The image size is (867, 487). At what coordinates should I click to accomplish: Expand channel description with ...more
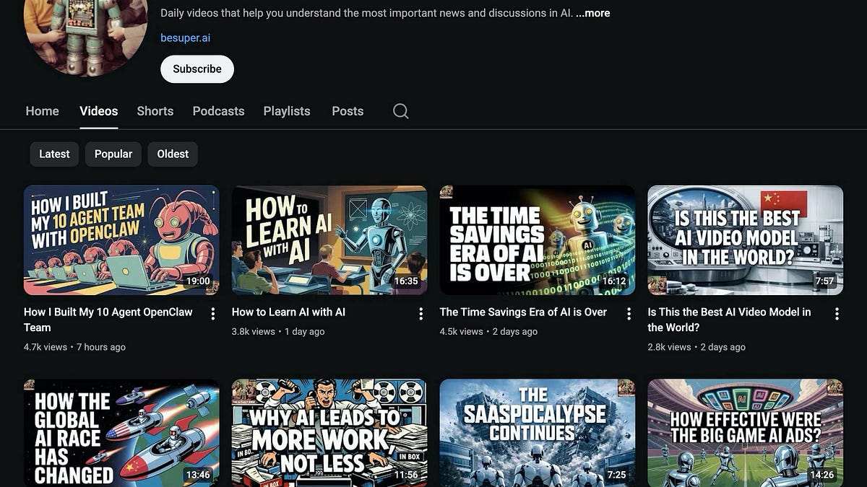(x=592, y=13)
